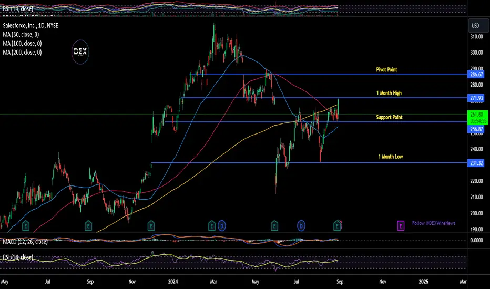Click the 1 Month Low line label
The image size is (490, 289).
pos(390,157)
